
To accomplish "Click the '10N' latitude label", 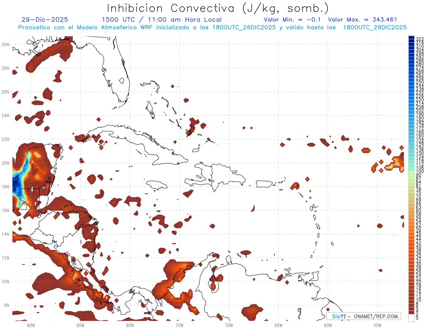I will pyautogui.click(x=5, y=282).
